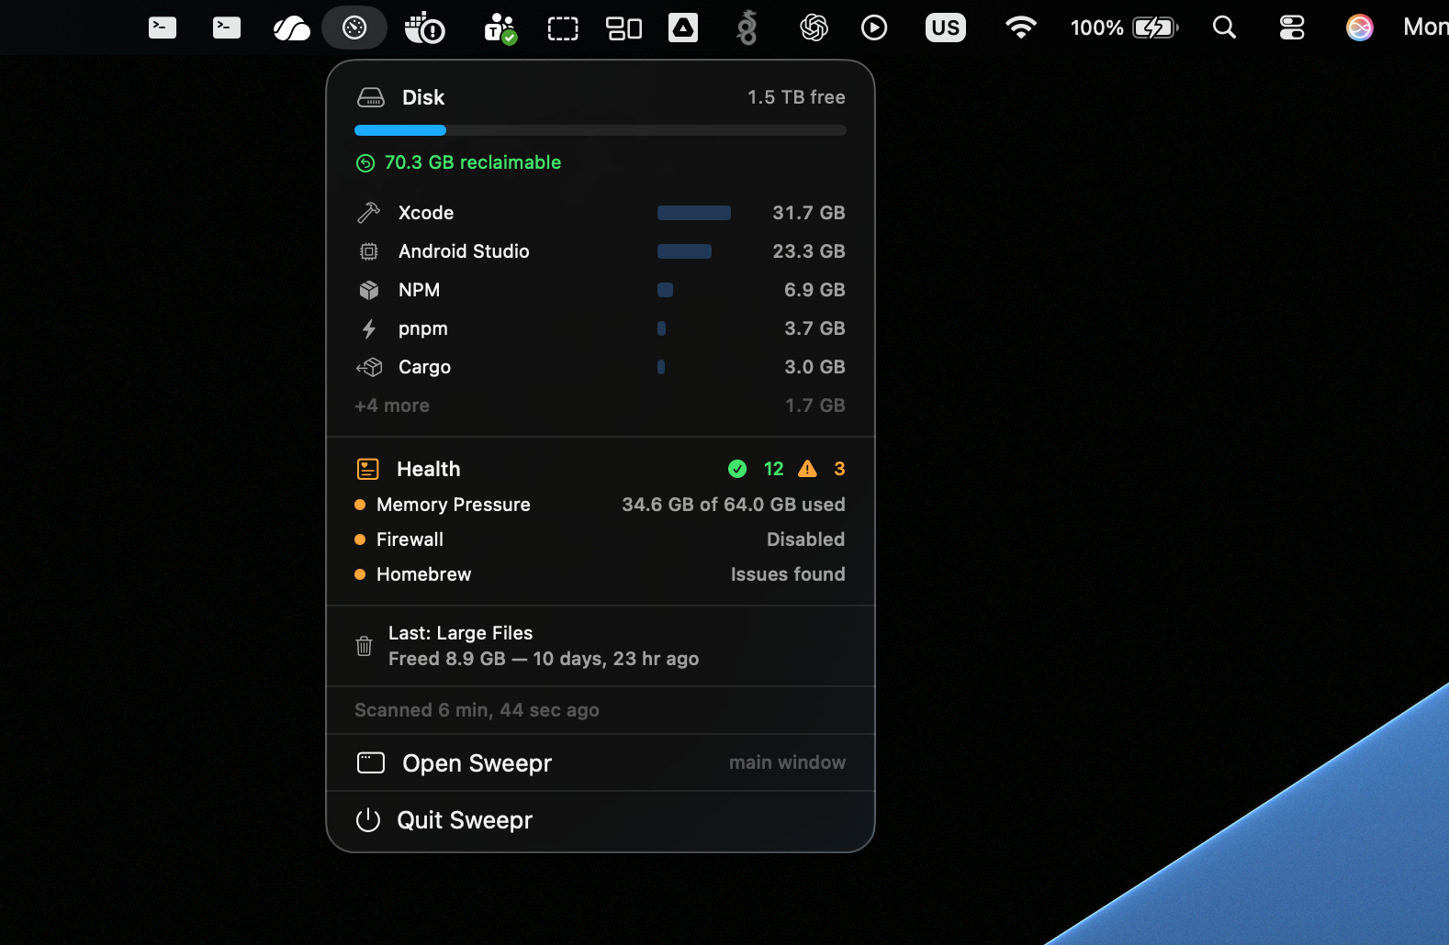Click the Cargo package icon

[369, 367]
